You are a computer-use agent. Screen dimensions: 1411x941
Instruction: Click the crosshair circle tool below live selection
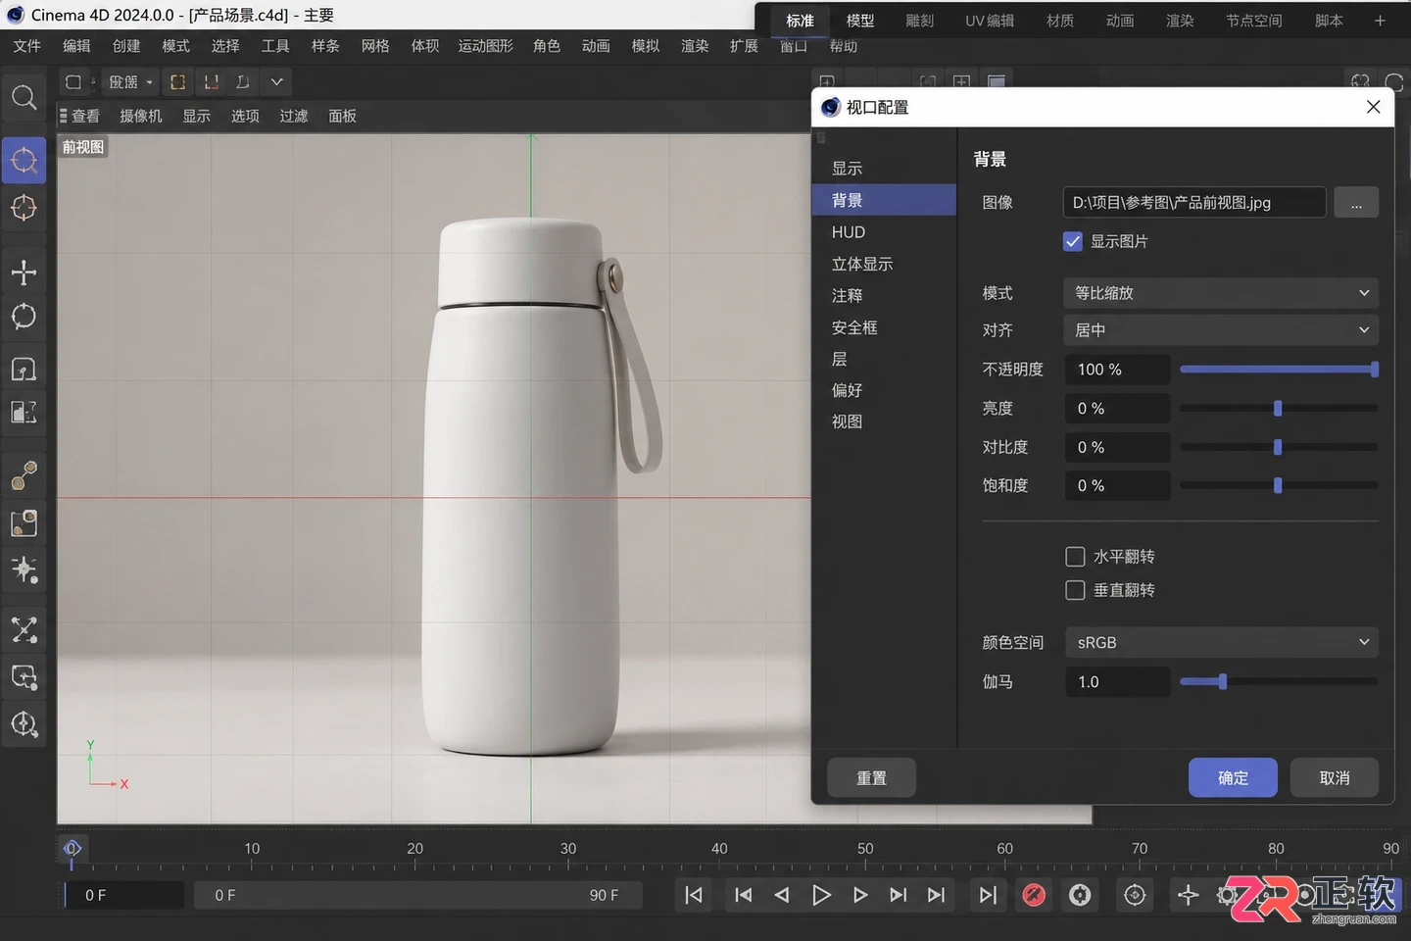pyautogui.click(x=24, y=208)
